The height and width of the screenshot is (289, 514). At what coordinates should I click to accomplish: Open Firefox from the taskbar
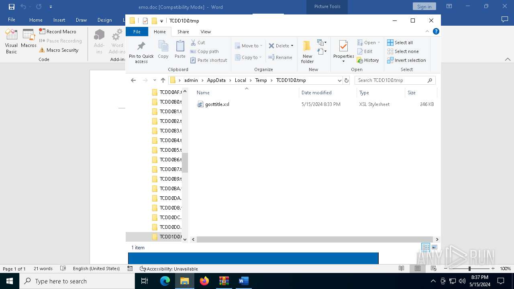pyautogui.click(x=204, y=281)
